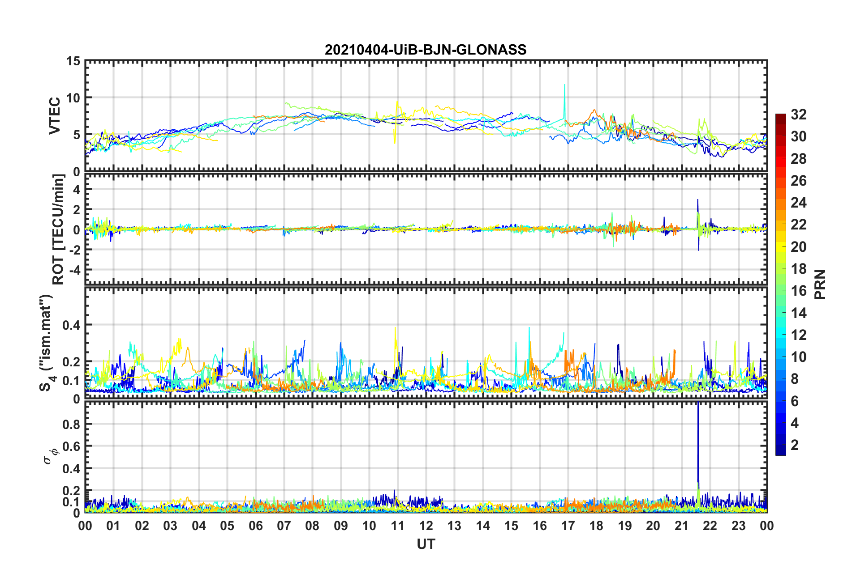Screen dimensions: 852x569
Task: Click the tall sigma phi spike near 21:30
Action: (698, 447)
